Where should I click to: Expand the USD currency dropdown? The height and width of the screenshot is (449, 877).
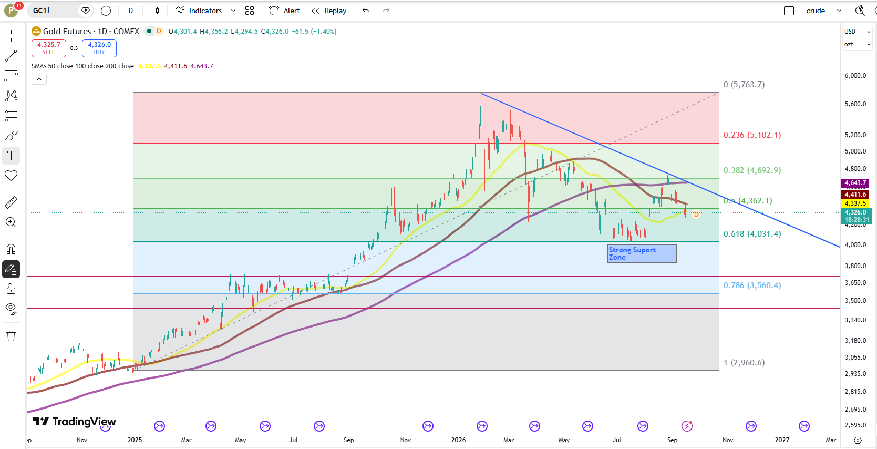857,32
